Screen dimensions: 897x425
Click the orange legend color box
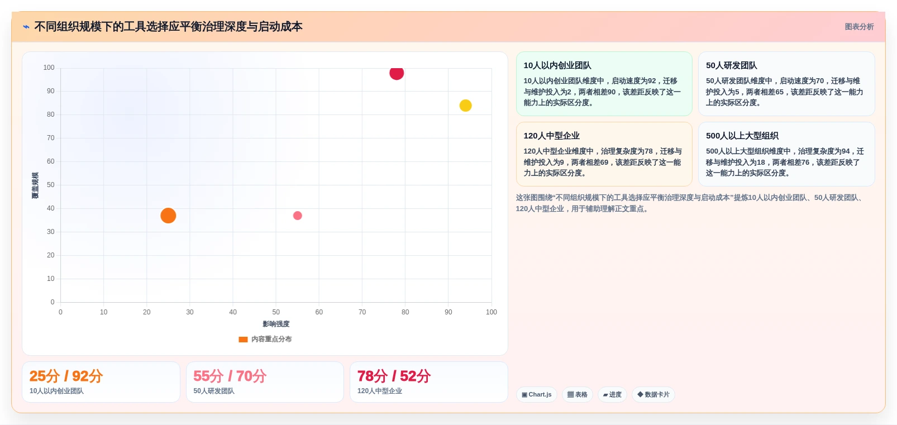pyautogui.click(x=243, y=339)
